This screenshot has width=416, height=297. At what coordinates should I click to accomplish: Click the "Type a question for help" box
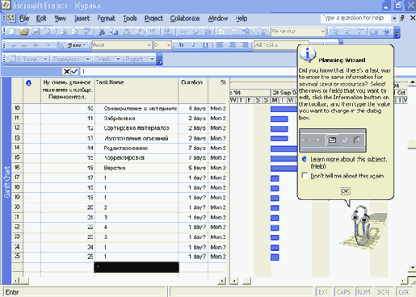pos(355,19)
